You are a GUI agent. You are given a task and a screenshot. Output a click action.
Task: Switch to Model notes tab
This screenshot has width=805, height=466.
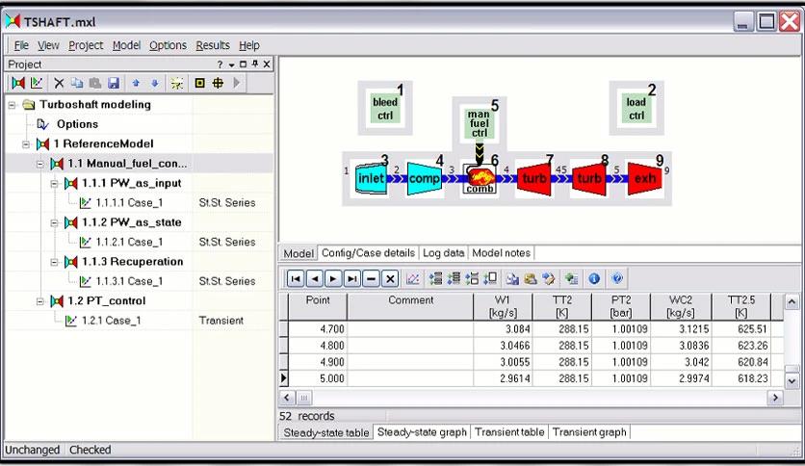pyautogui.click(x=501, y=253)
